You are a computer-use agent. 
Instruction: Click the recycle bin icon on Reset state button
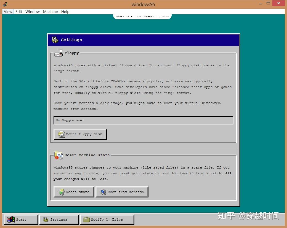pyautogui.click(x=61, y=192)
